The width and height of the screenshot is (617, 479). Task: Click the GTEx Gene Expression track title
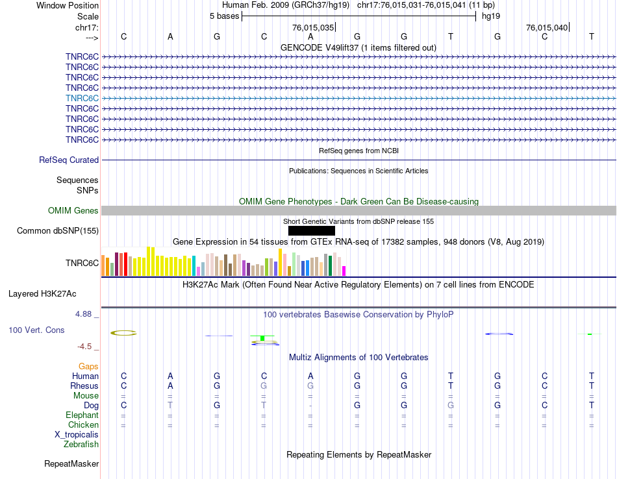[359, 242]
